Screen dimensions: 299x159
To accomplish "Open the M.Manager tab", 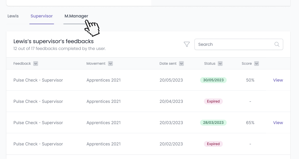I will [76, 16].
